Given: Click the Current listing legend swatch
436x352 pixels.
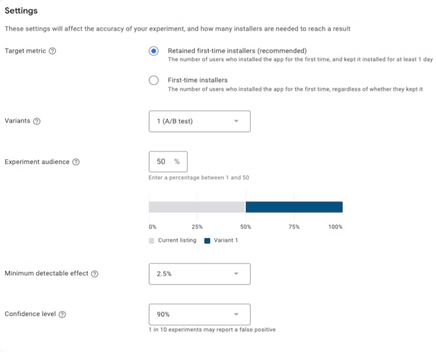Looking at the screenshot, I should pyautogui.click(x=152, y=241).
